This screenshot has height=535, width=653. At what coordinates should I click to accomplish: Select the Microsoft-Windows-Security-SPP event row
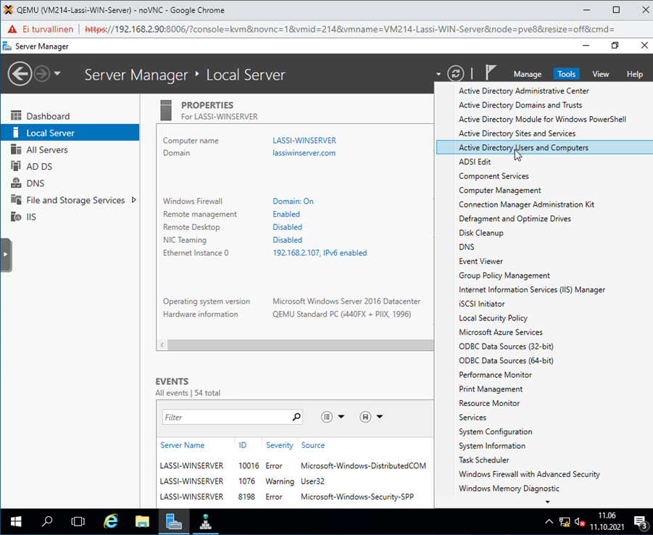[295, 497]
